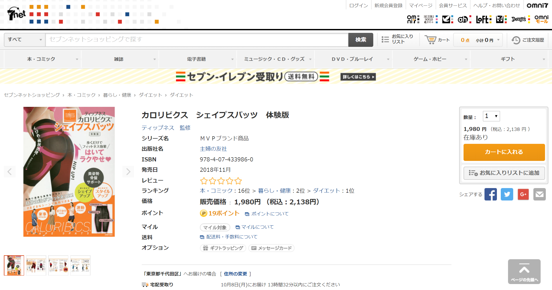Open the favorites list icon
The image size is (552, 290).
[x=385, y=39]
